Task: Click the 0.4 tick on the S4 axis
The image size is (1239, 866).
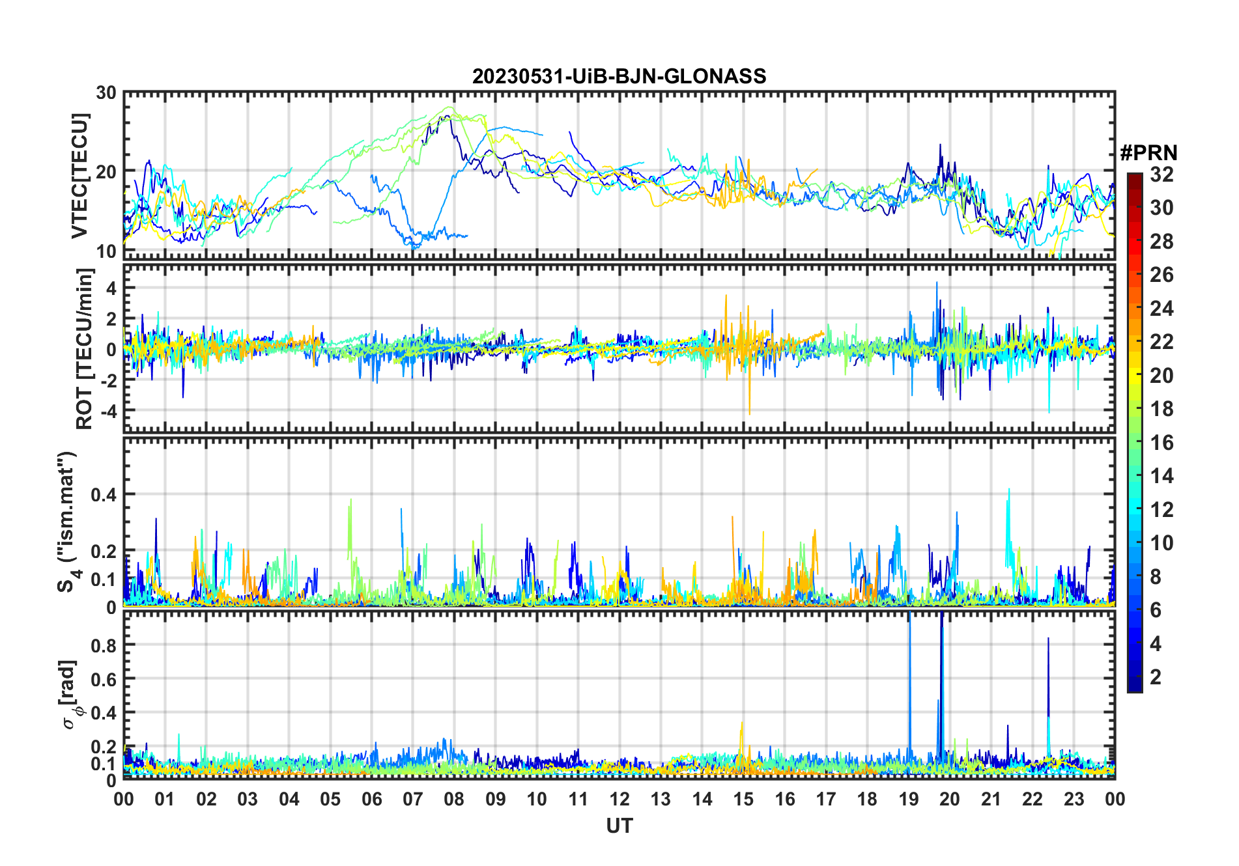Action: (104, 495)
